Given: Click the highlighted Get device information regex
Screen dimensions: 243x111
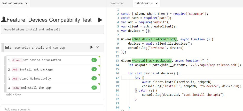Looking at the screenshot, I should coord(154,39).
